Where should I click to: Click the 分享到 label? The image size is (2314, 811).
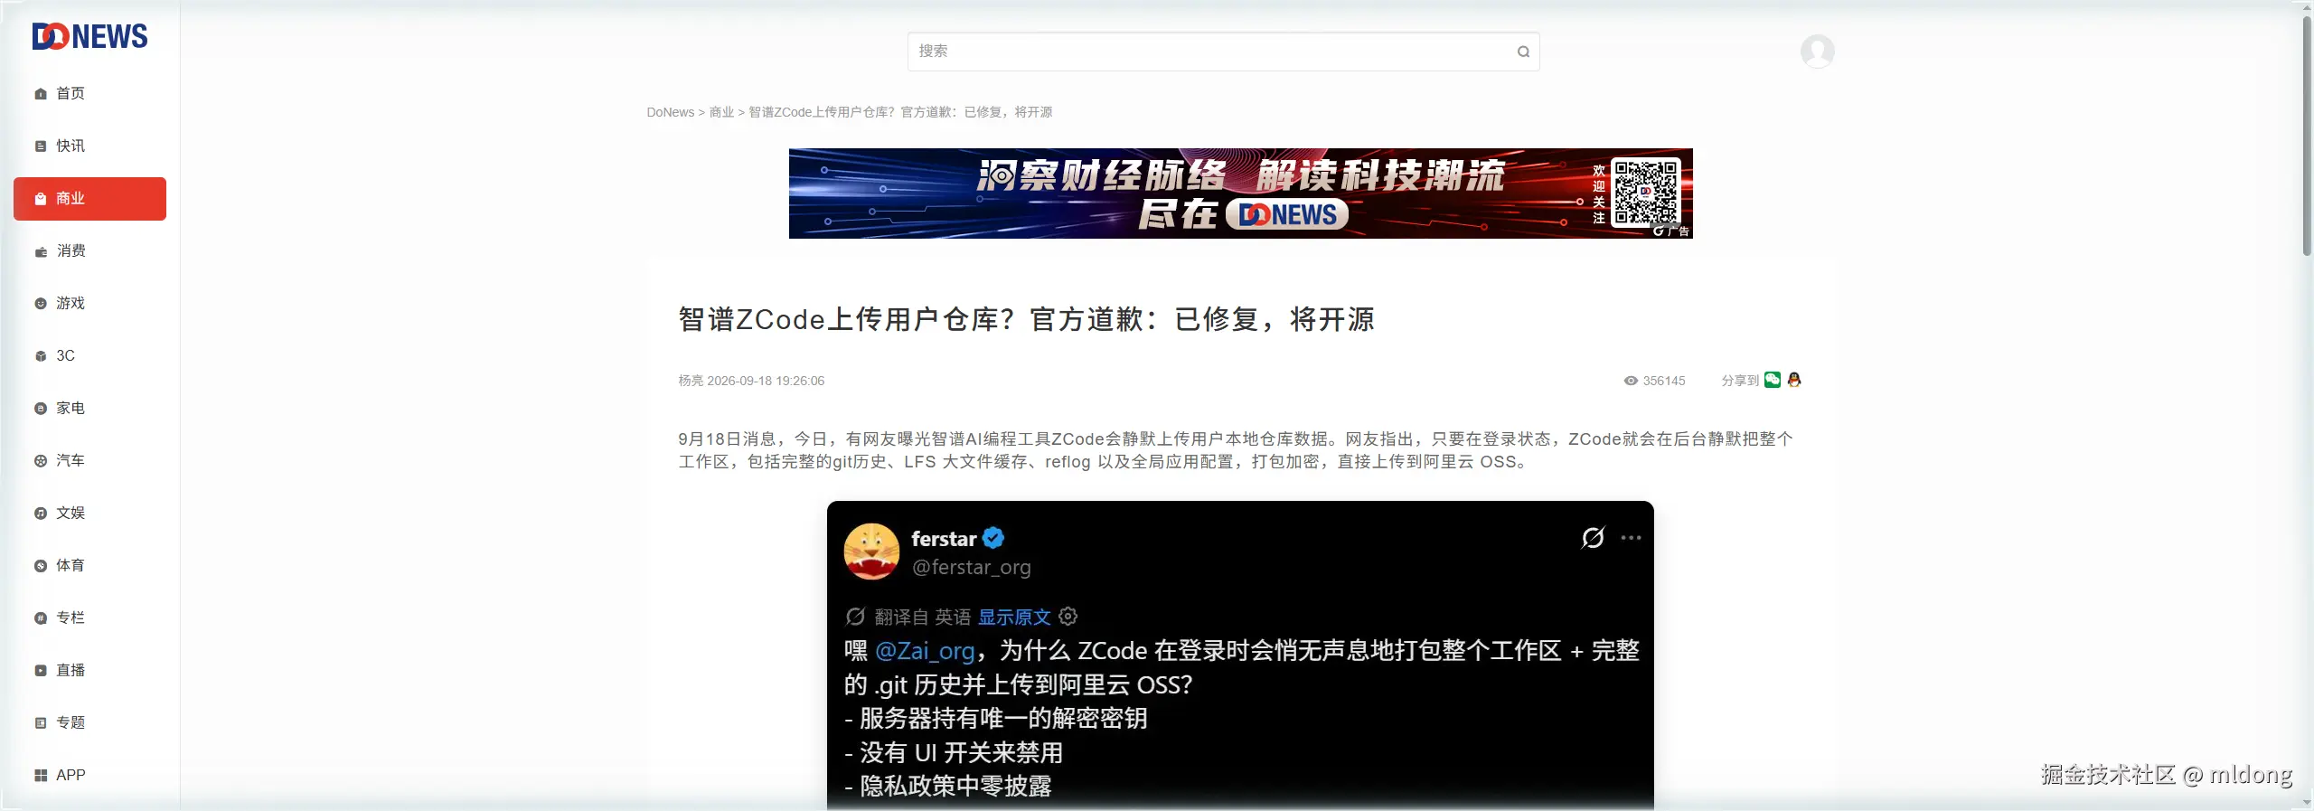click(1740, 381)
